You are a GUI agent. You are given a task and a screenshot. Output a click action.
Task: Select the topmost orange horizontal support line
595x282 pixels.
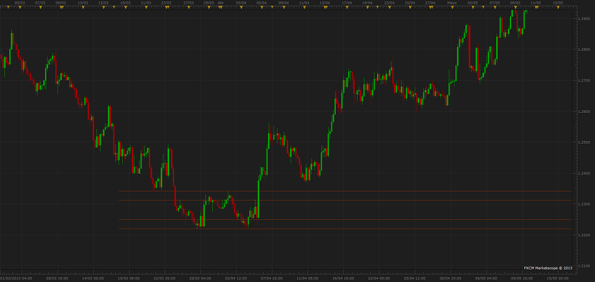[x=344, y=191]
